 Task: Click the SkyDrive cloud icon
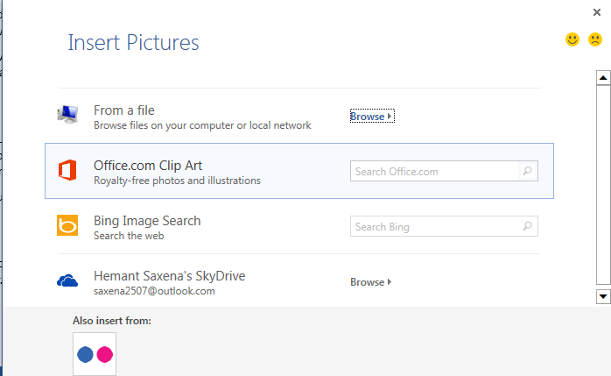(x=67, y=281)
